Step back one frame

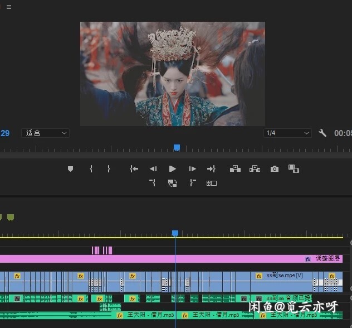pos(153,169)
